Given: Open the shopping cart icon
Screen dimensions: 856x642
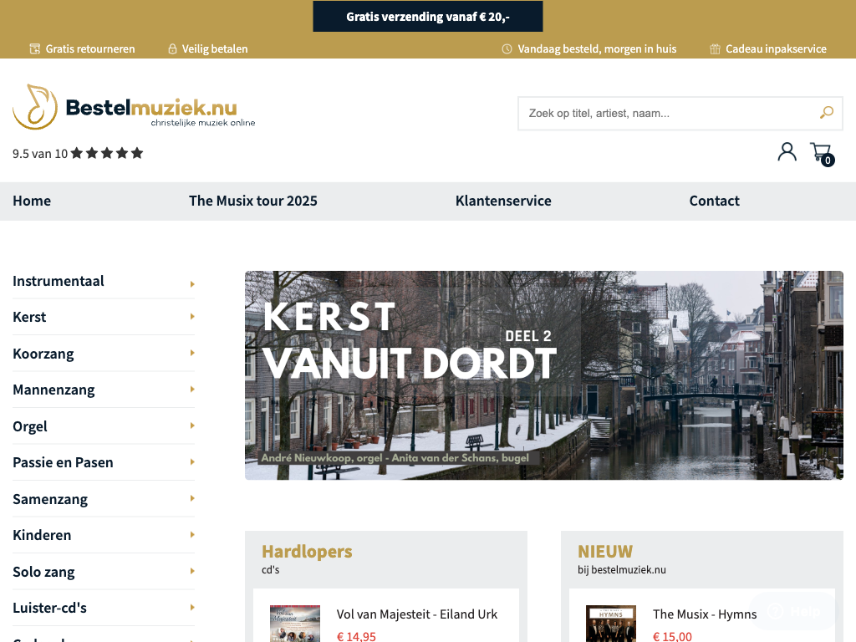Looking at the screenshot, I should coord(821,152).
